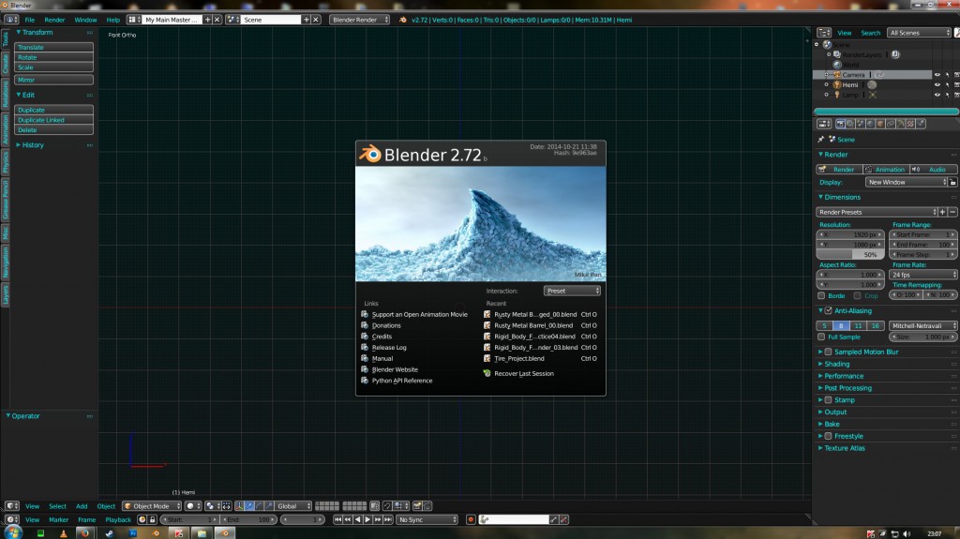Open the Object properties tab icon
This screenshot has width=960, height=539.
[x=880, y=124]
